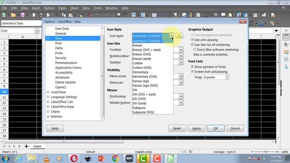290x163 pixels.
Task: Click the AutoFilter funnel icon
Action: click(x=175, y=15)
